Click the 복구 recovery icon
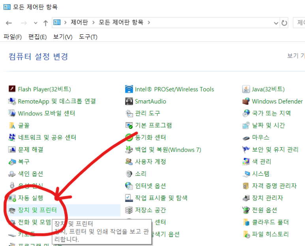This screenshot has width=305, height=246. [x=12, y=162]
